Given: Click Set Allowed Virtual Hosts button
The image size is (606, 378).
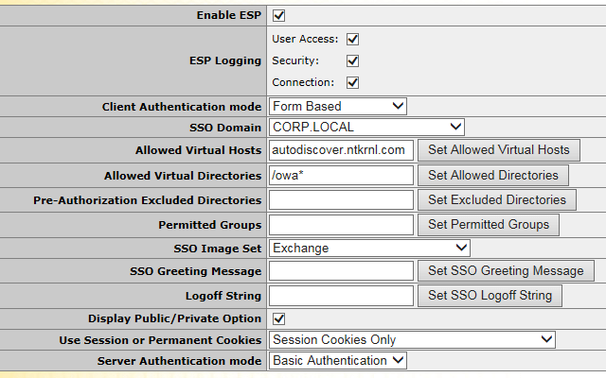Looking at the screenshot, I should tap(499, 149).
